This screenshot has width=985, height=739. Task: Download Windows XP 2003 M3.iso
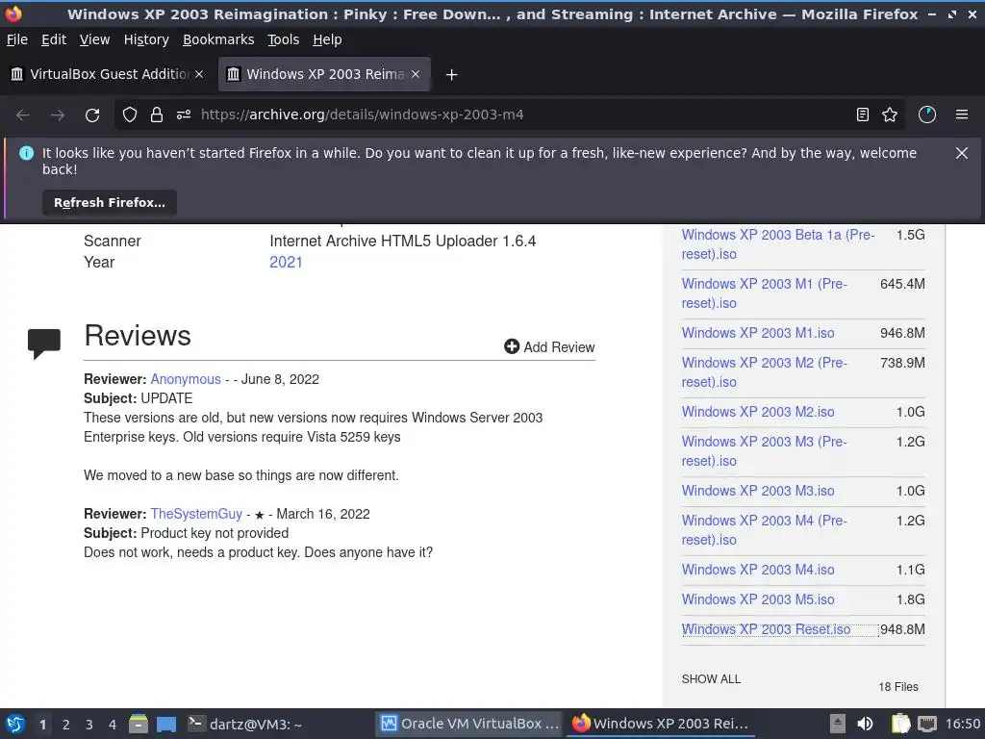pos(758,491)
